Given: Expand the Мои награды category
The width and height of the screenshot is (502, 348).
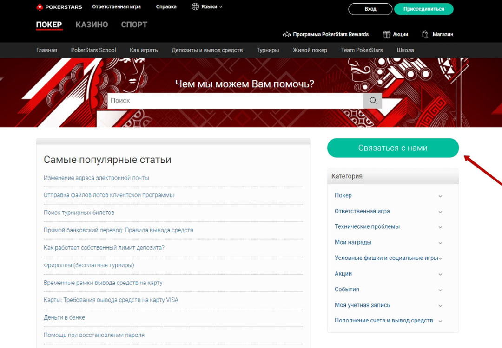Looking at the screenshot, I should 440,243.
